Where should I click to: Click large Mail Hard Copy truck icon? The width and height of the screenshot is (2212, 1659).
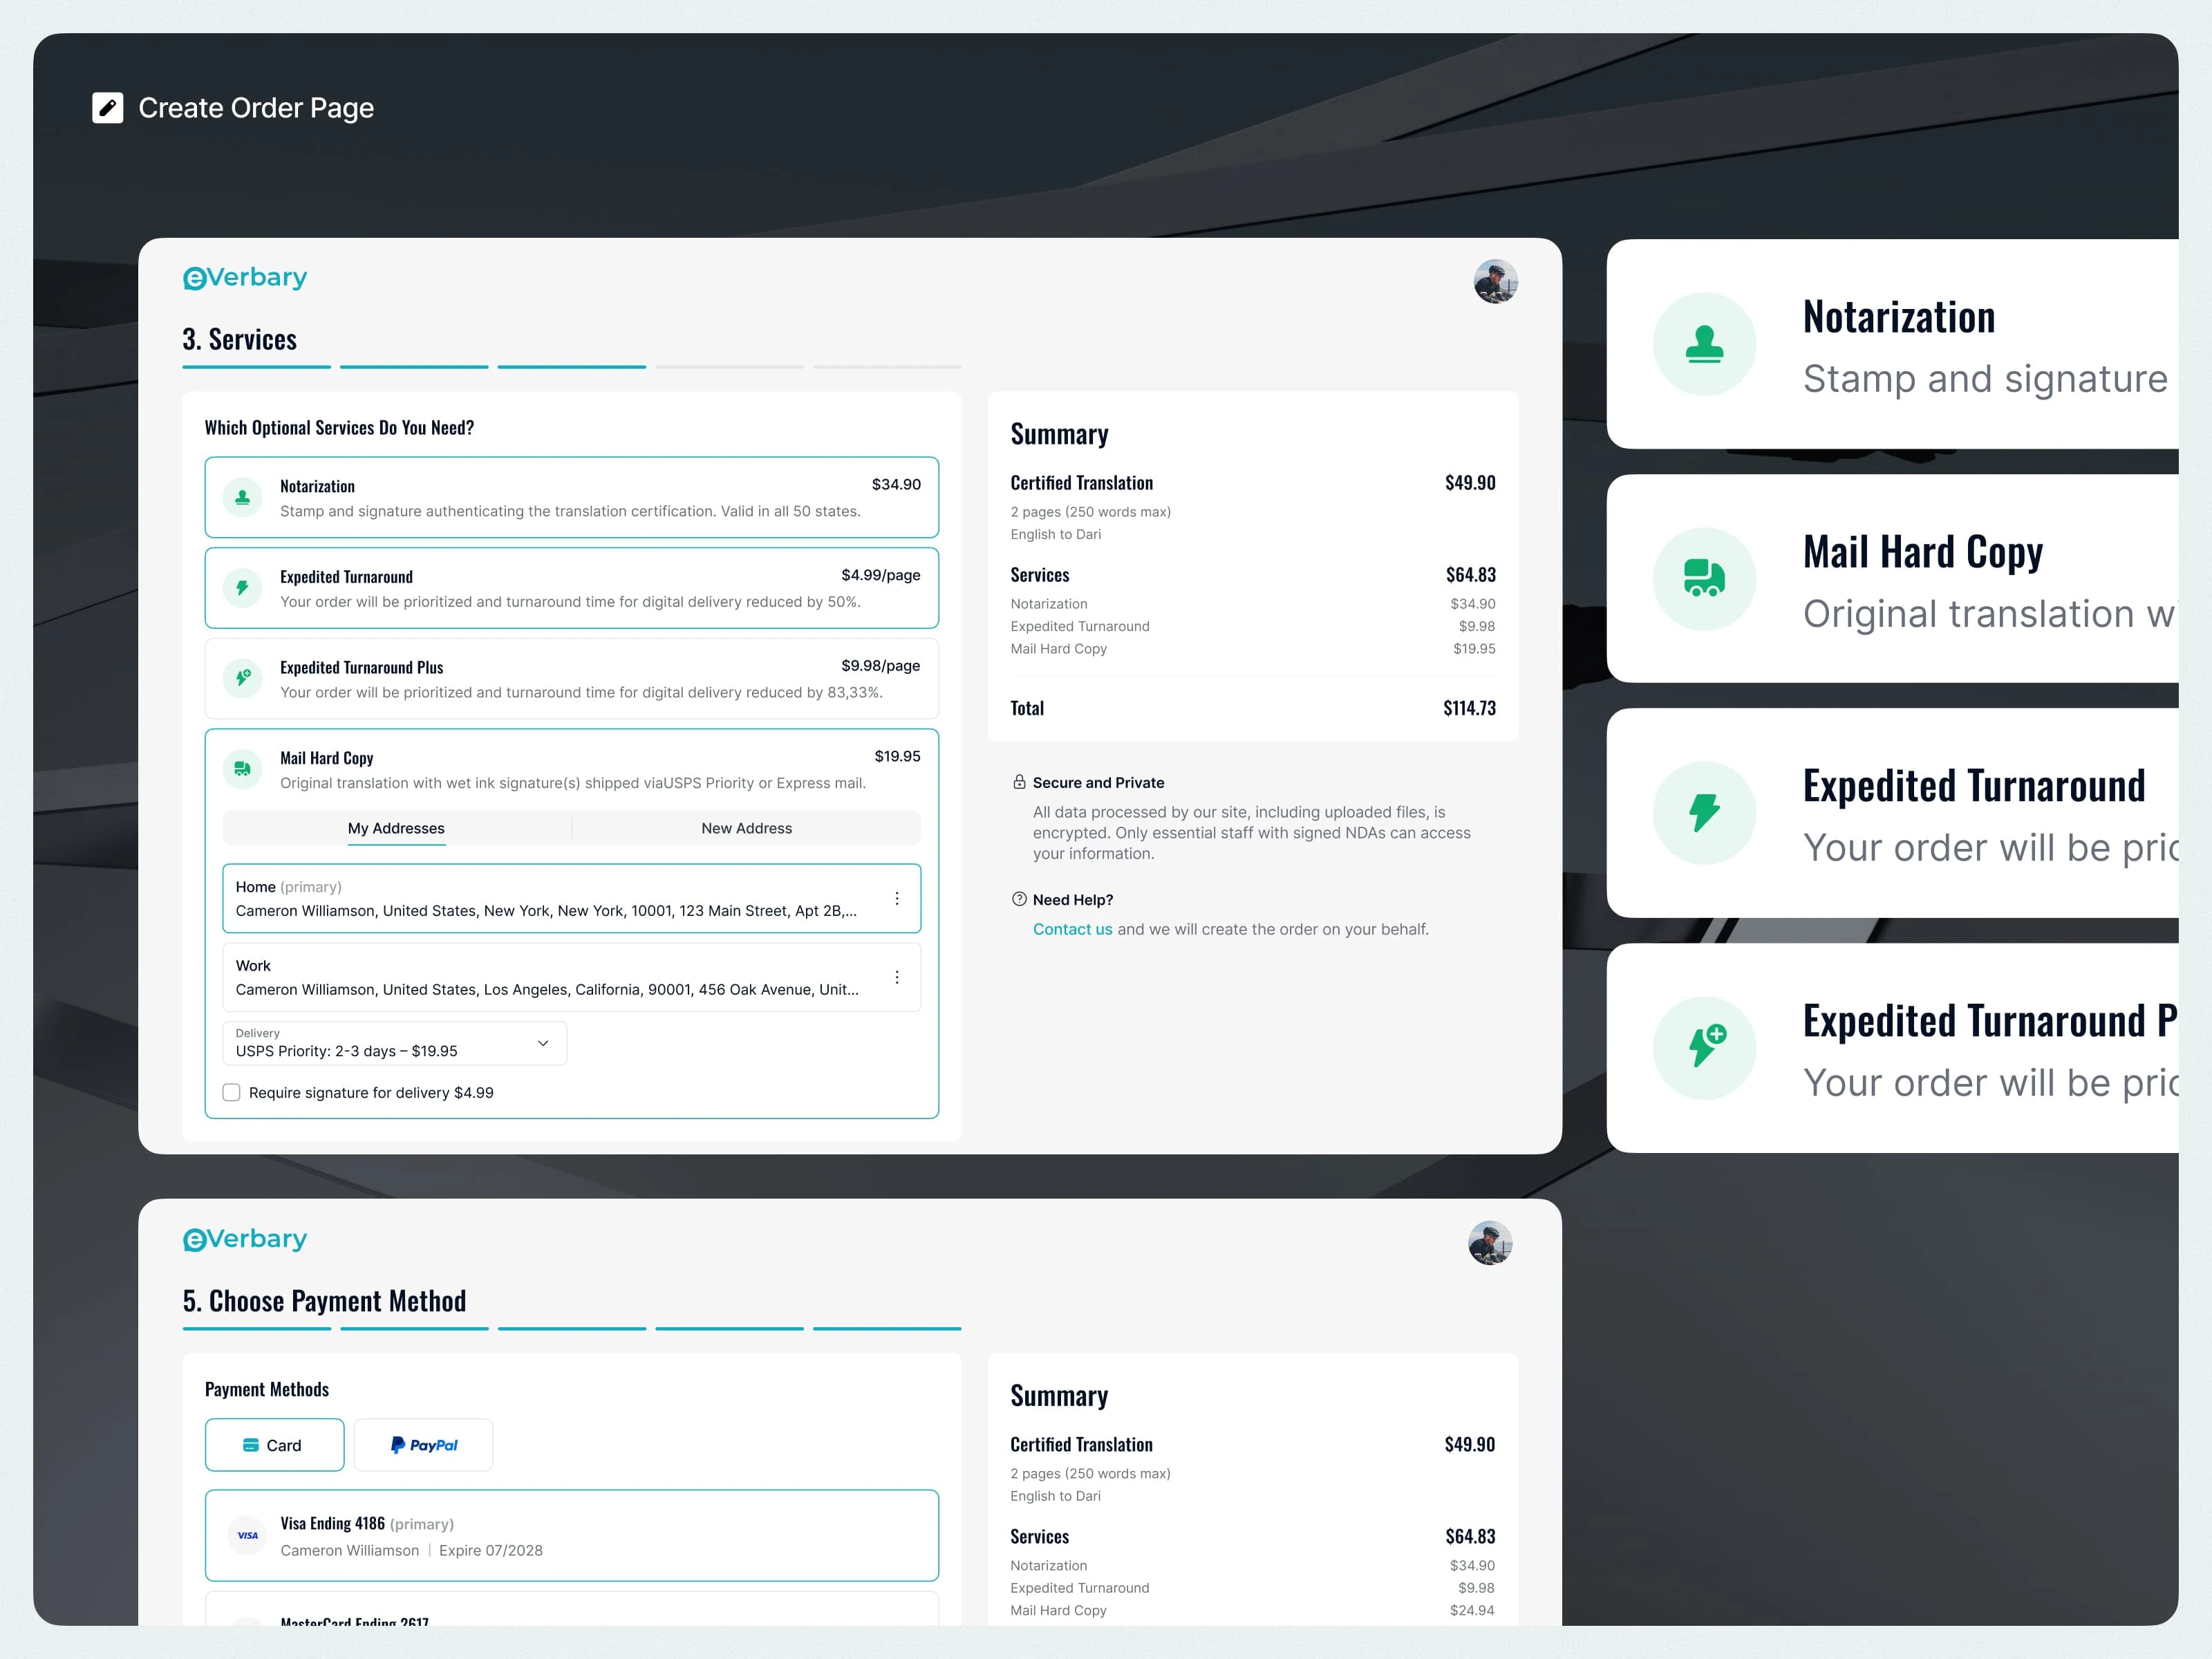coord(1704,579)
